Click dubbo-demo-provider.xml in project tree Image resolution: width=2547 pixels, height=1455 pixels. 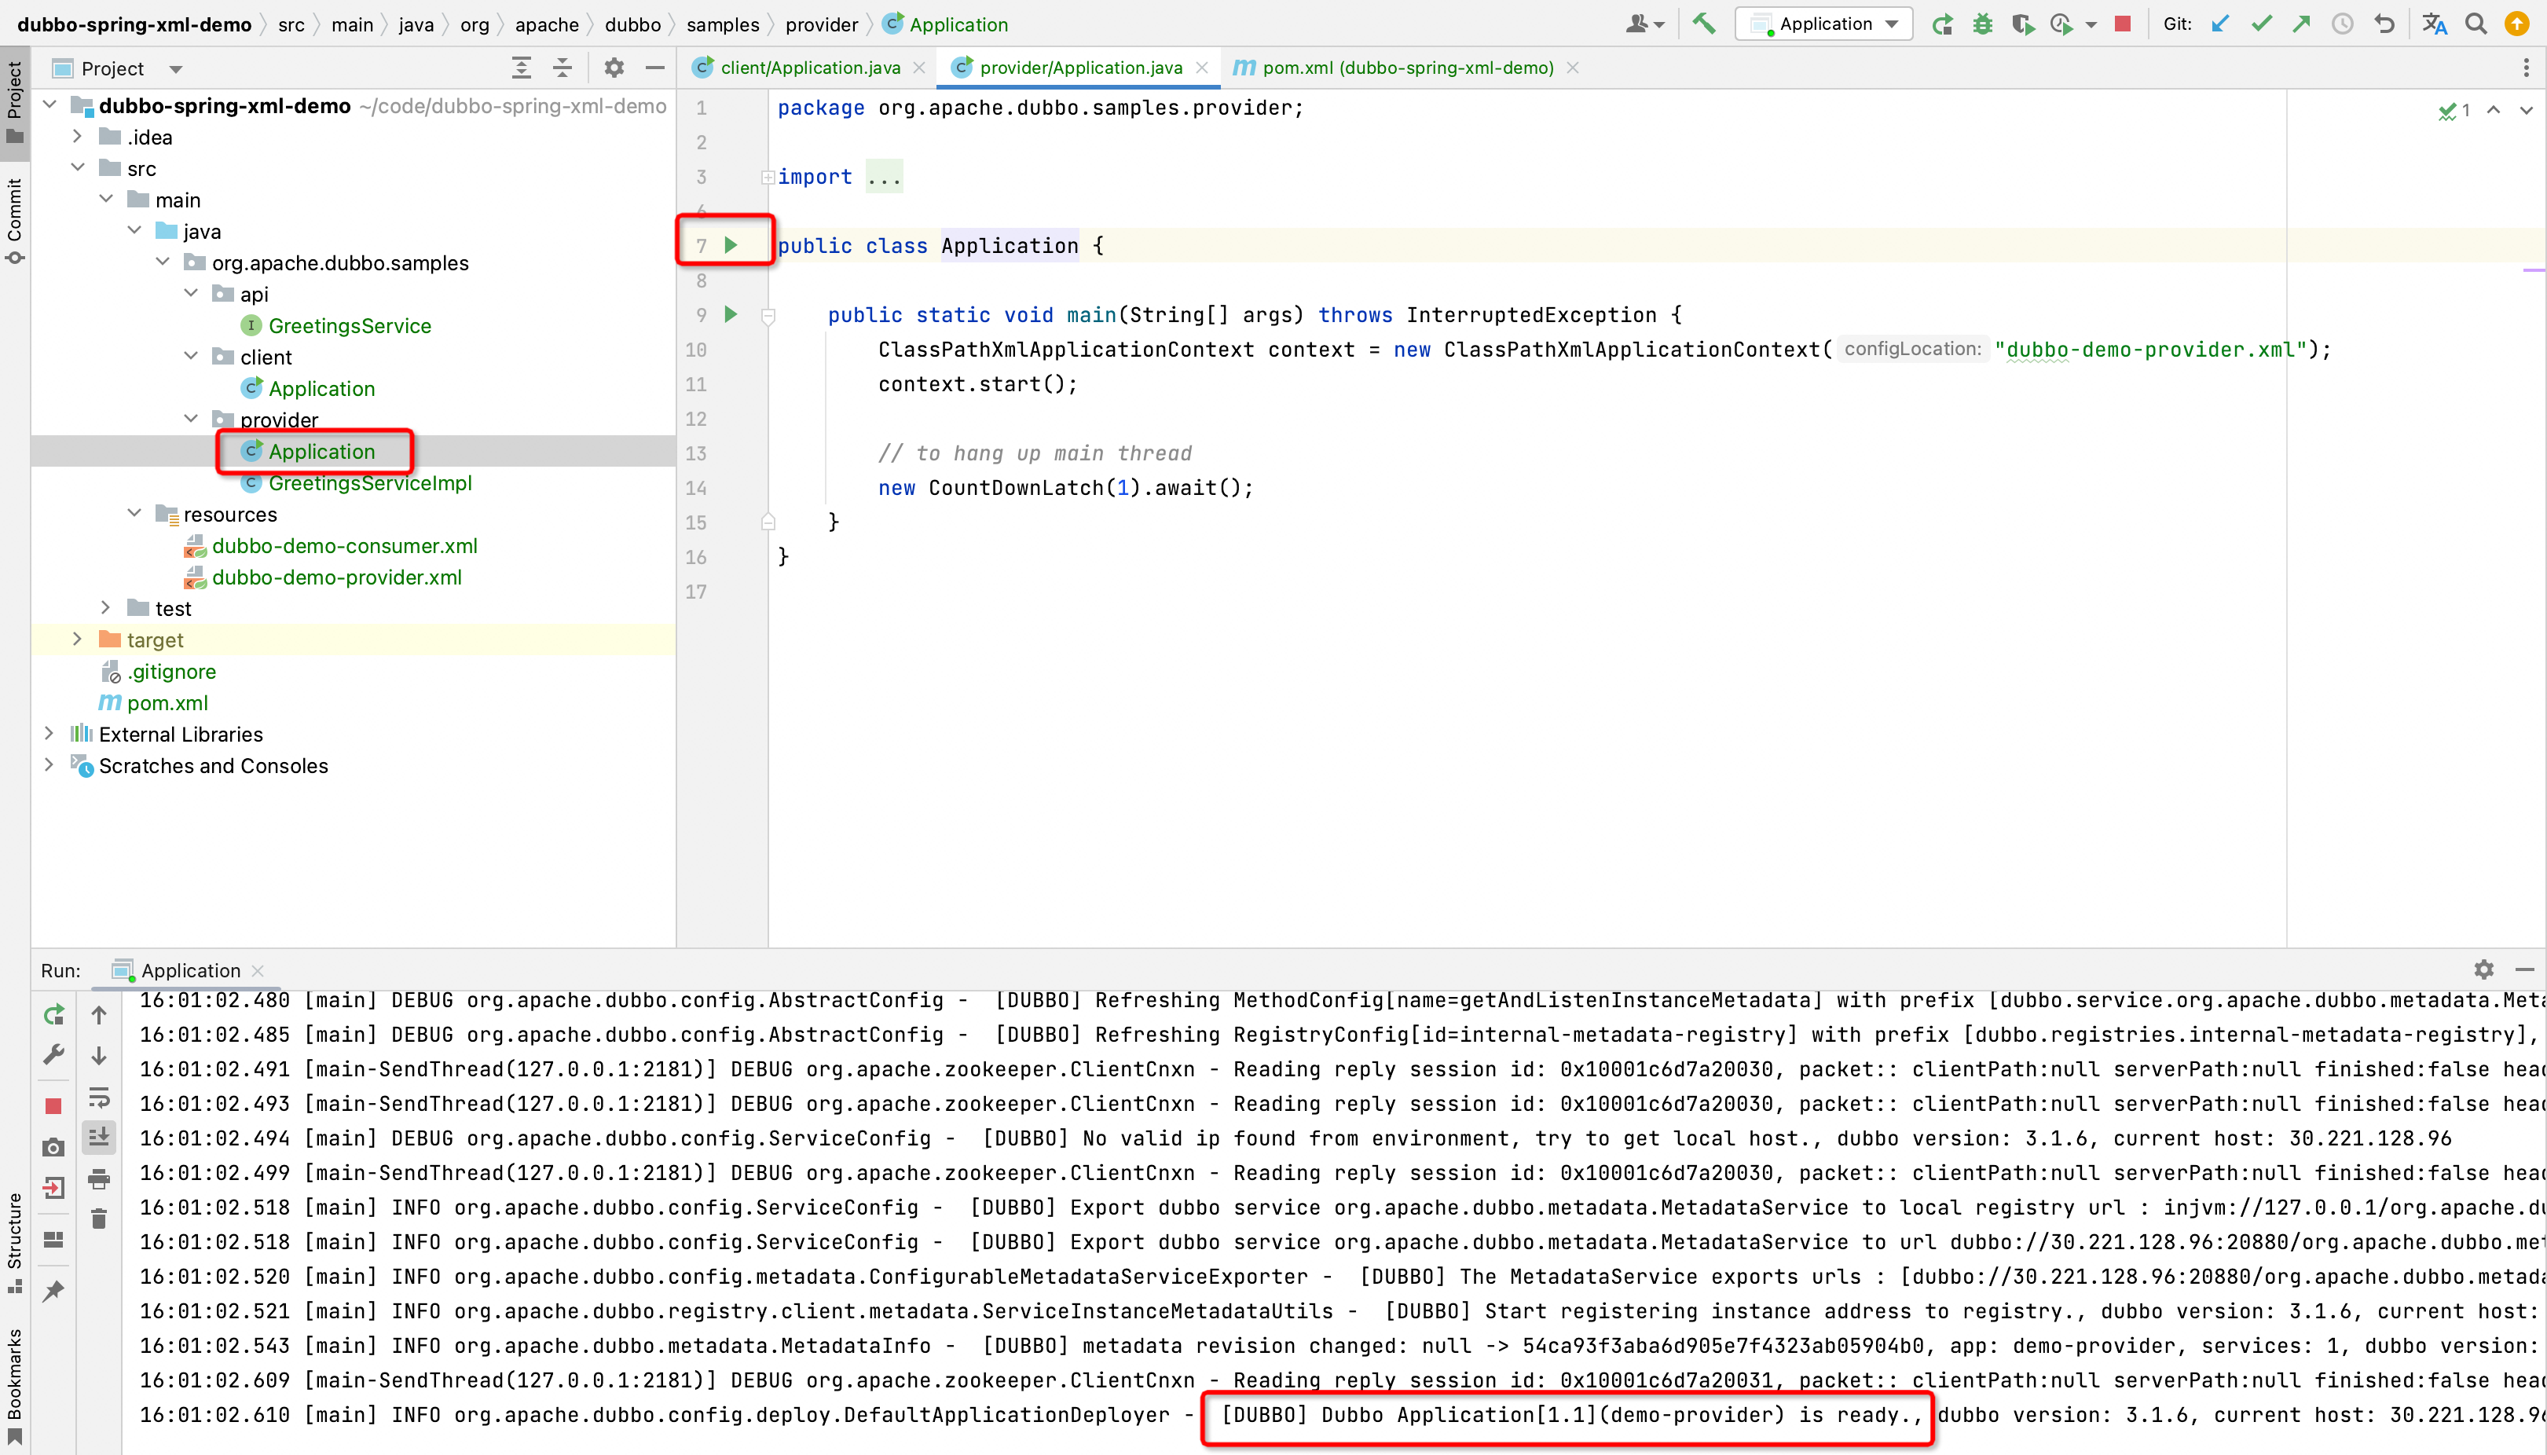(337, 577)
